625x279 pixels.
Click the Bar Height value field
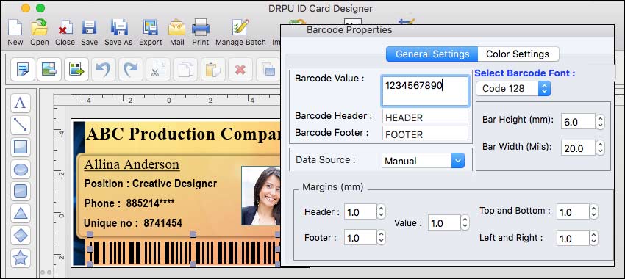(x=578, y=121)
